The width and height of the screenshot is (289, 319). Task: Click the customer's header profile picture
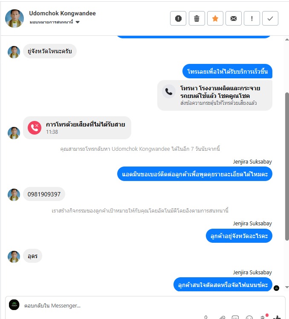pos(14,18)
